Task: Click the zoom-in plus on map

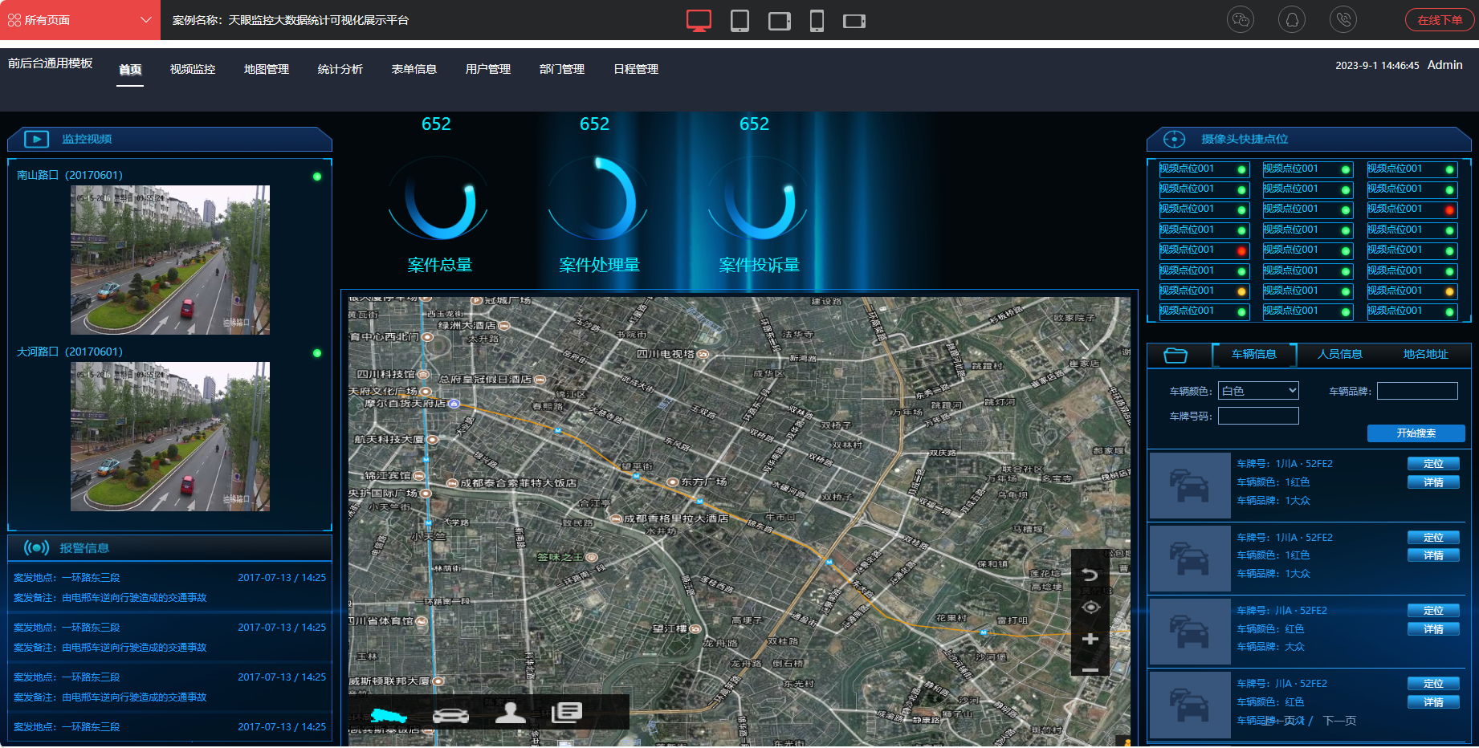Action: [x=1090, y=640]
